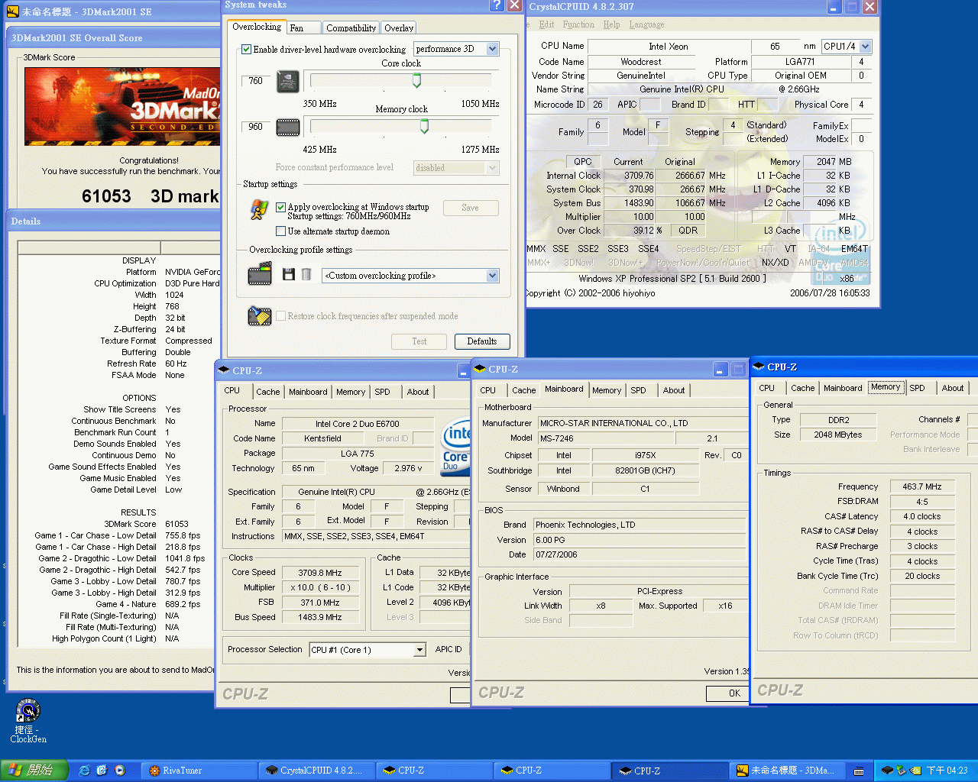Open the Force constant performance level dropdown
The height and width of the screenshot is (782, 978).
point(493,167)
